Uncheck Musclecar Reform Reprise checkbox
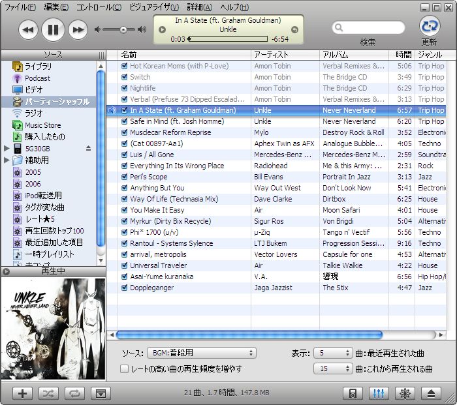This screenshot has width=457, height=405. (x=124, y=132)
